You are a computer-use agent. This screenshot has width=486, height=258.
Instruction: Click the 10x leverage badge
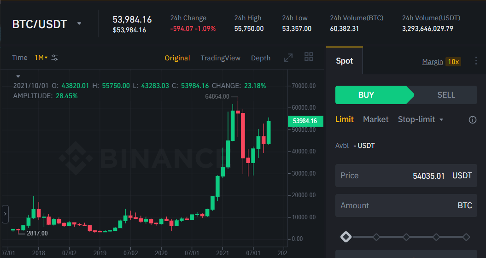(x=453, y=62)
